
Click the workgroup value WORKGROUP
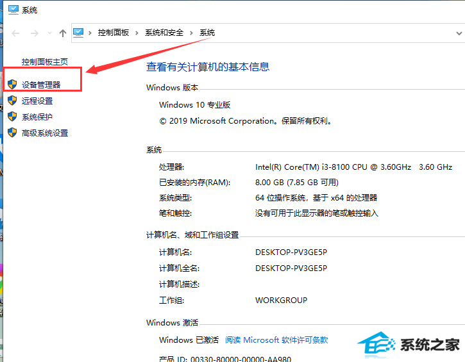281,300
